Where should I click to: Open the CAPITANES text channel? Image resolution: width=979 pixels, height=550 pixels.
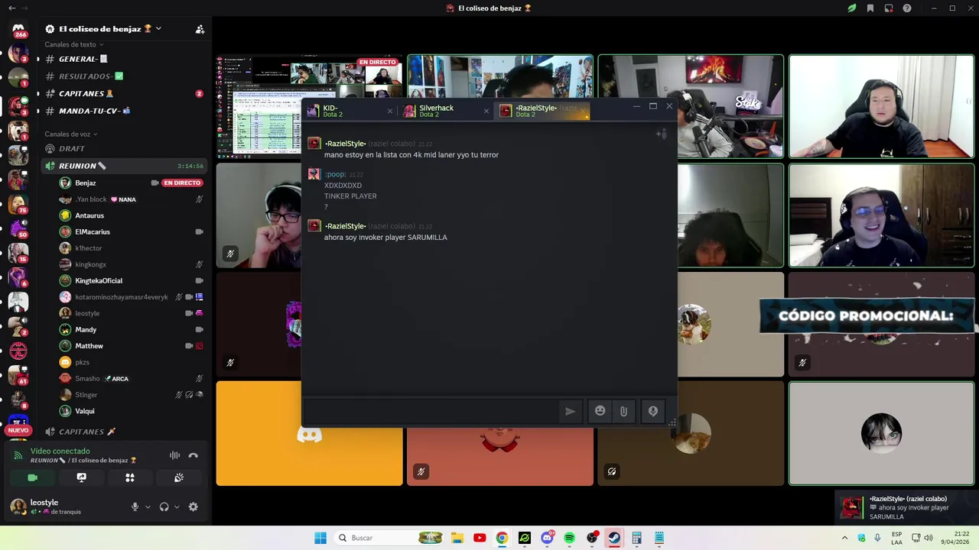(124, 93)
